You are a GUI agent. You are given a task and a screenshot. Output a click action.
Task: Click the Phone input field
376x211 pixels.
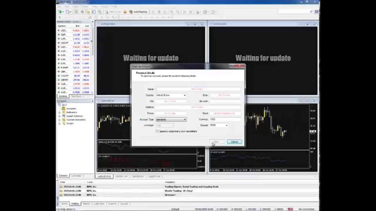tap(171, 113)
